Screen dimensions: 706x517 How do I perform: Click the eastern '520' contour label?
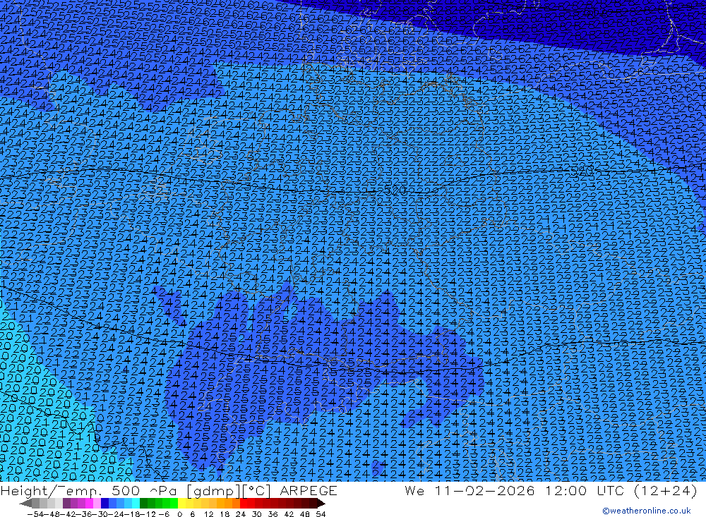[x=582, y=171]
